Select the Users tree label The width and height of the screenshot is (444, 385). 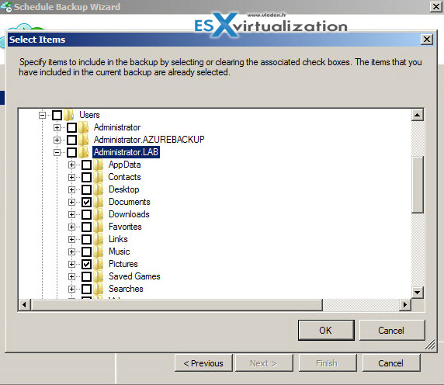coord(89,115)
